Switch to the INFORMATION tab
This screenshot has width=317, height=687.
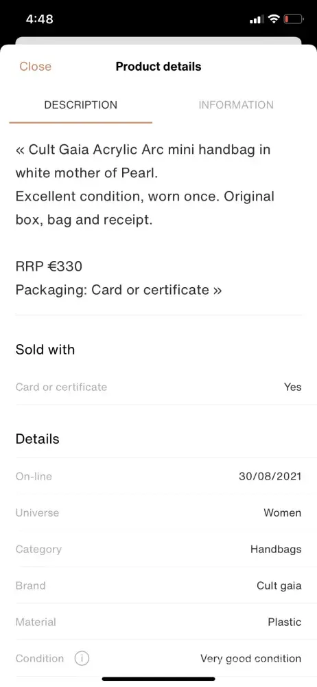pos(236,105)
